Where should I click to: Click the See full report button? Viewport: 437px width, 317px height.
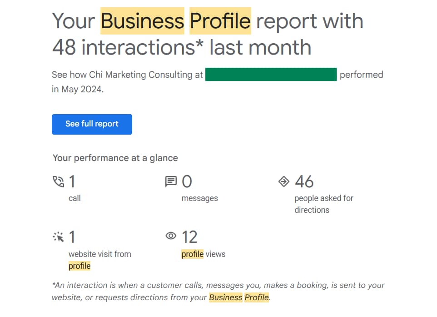tap(92, 124)
